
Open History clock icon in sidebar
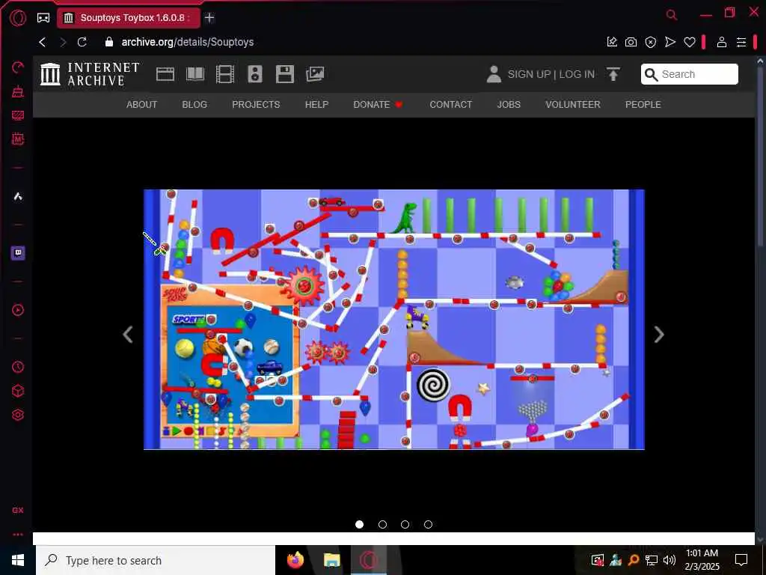tap(18, 367)
